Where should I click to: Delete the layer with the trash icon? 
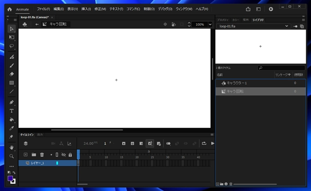(42, 155)
